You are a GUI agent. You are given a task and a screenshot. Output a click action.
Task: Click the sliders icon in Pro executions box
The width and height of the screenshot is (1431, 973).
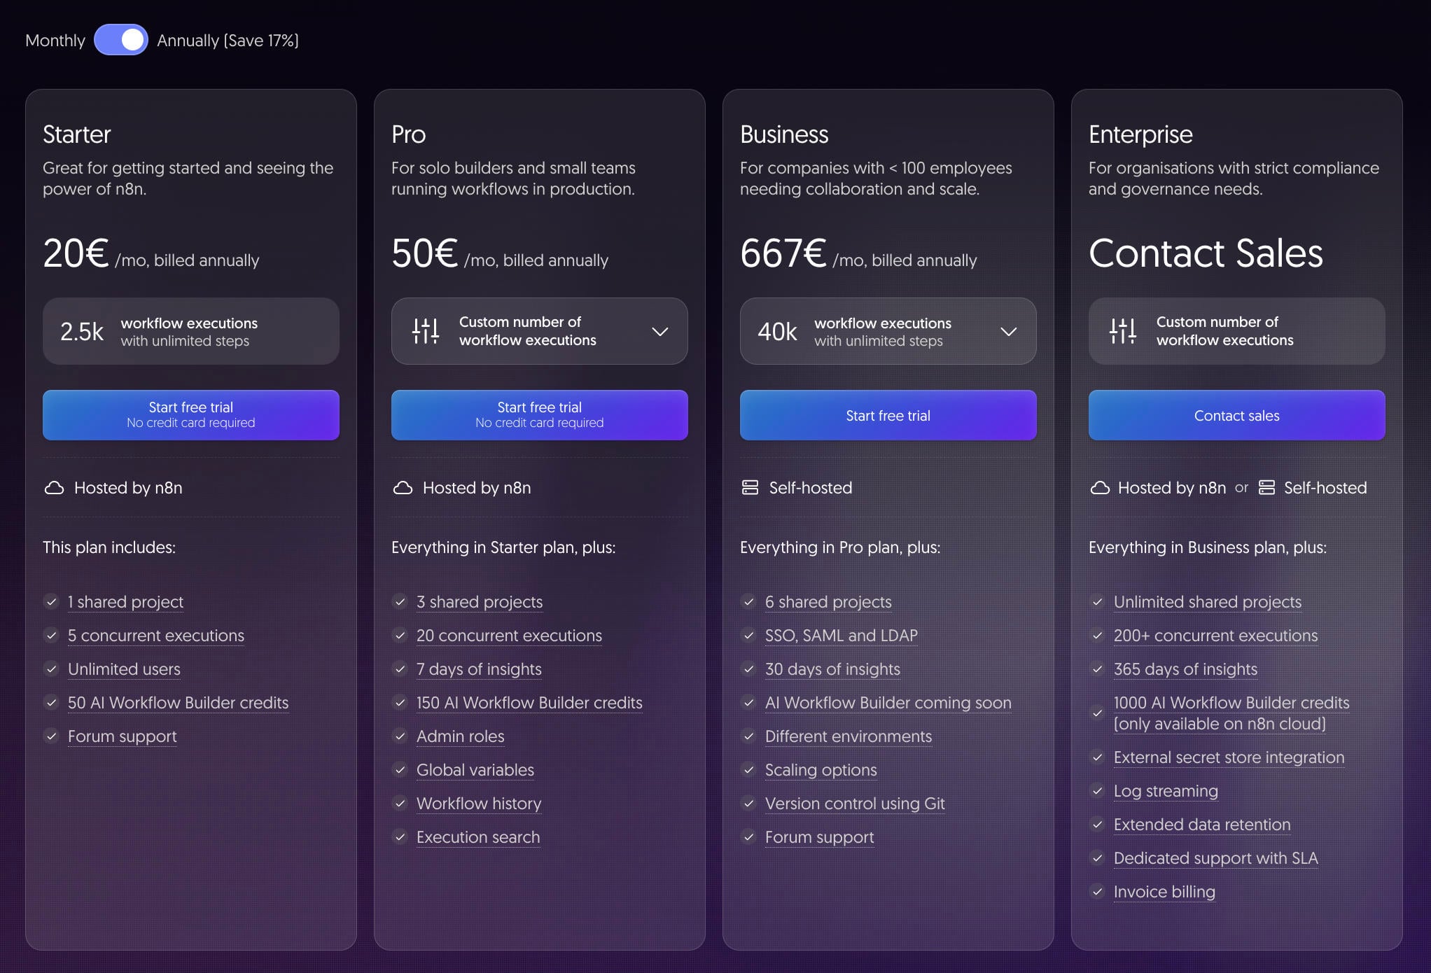426,331
